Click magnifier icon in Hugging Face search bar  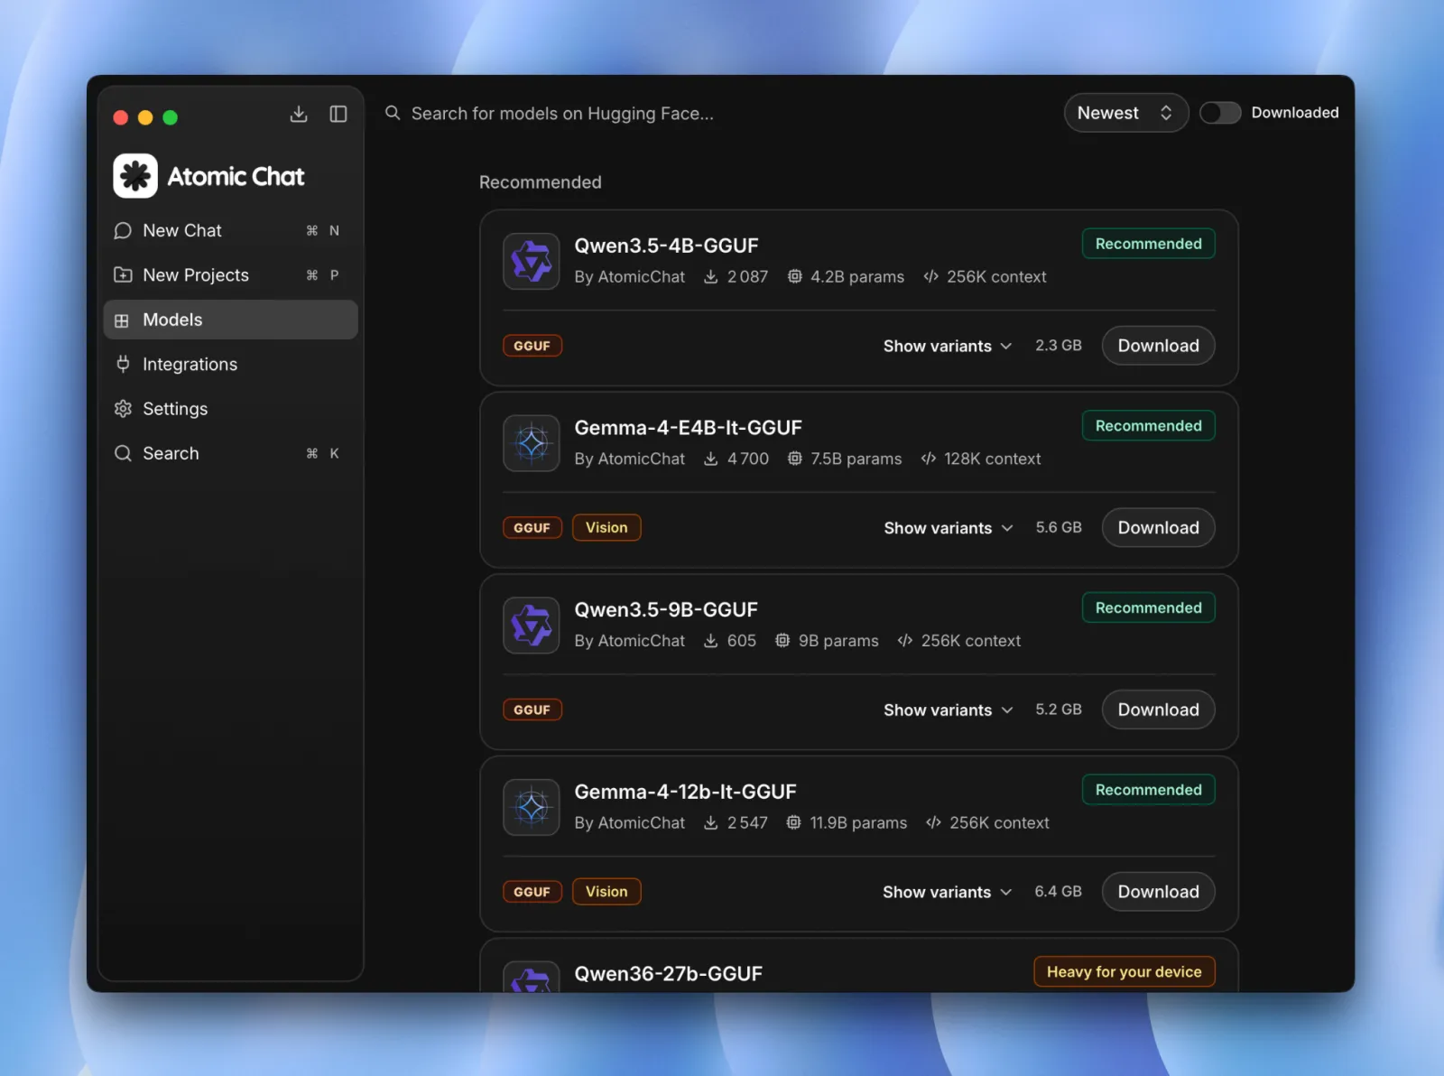(x=393, y=113)
